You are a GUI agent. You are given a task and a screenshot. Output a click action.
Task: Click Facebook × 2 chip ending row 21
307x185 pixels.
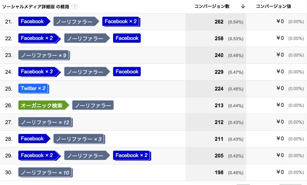click(x=121, y=22)
